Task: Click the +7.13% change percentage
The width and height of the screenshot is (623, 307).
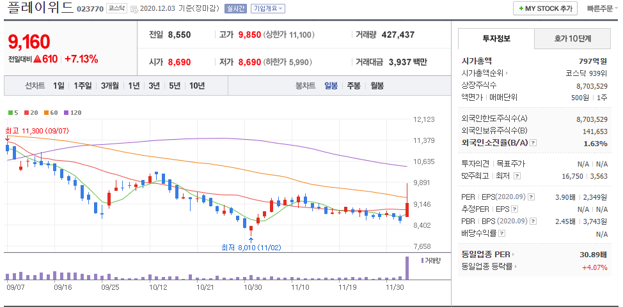Action: click(x=81, y=59)
